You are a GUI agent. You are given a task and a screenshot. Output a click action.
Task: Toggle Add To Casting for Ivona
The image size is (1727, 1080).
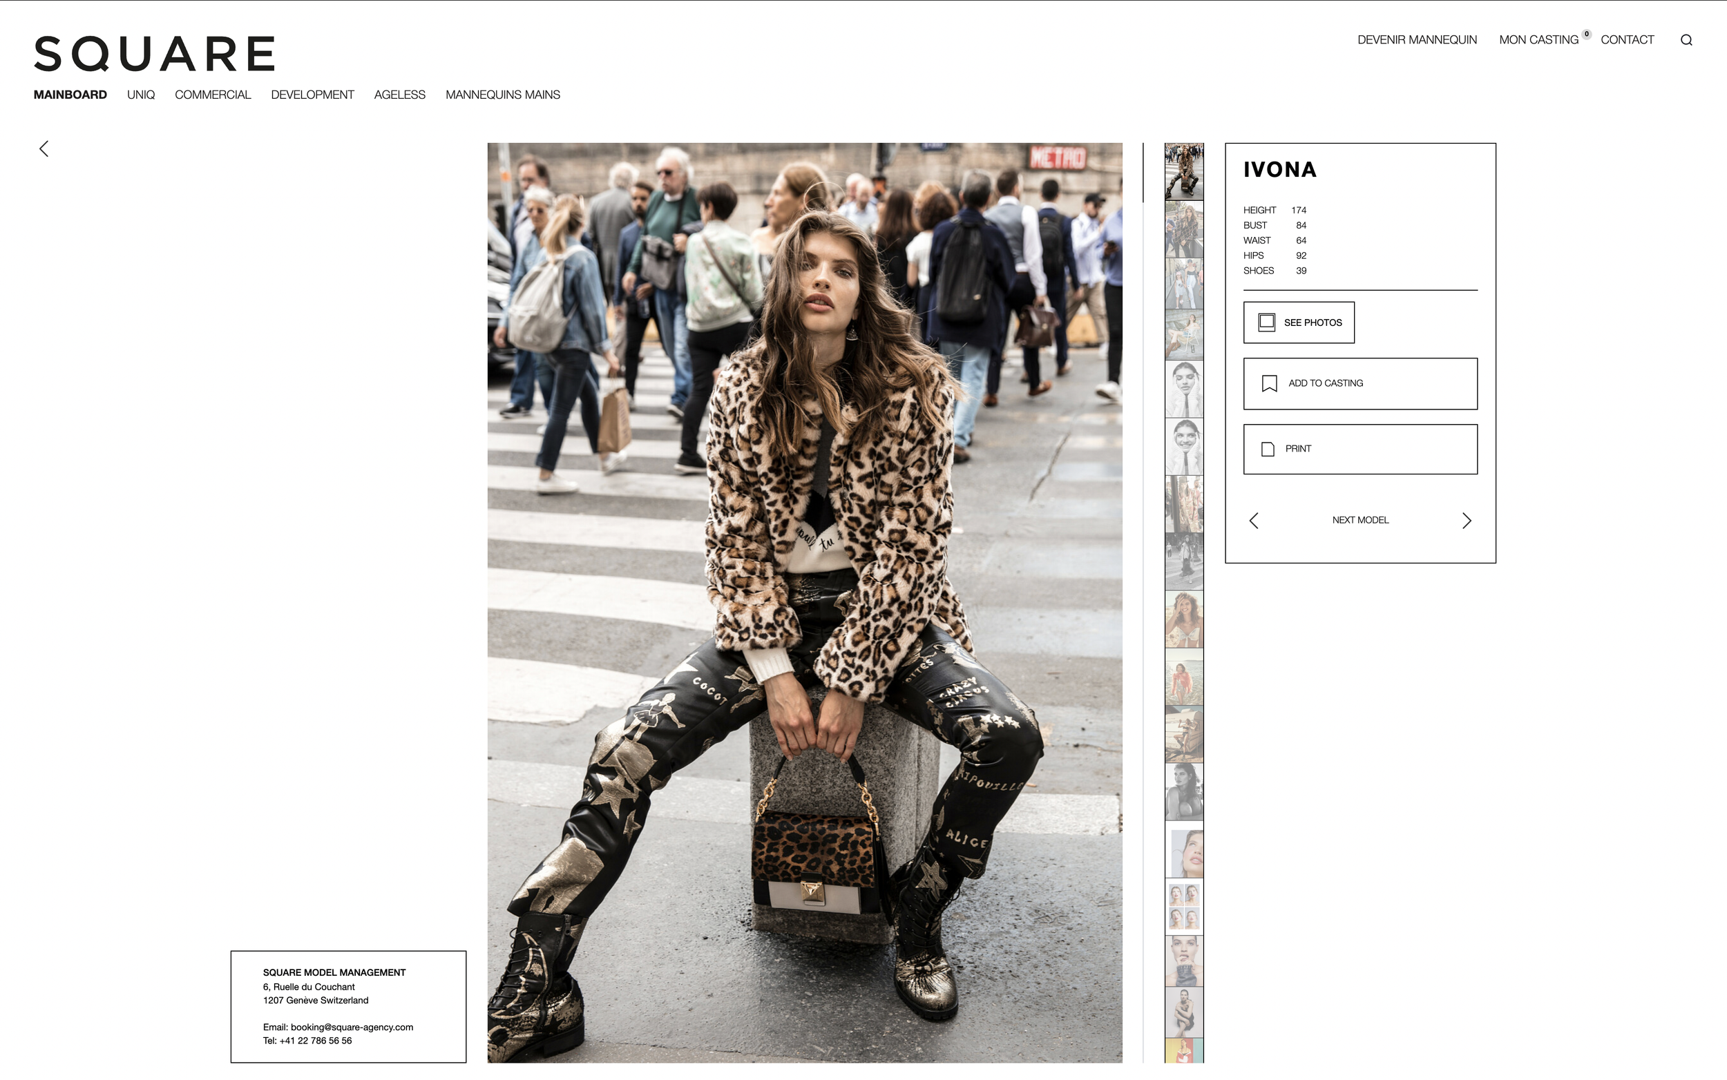[1359, 383]
